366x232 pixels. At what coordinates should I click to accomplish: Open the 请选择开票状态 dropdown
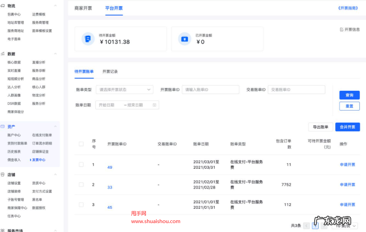click(124, 89)
